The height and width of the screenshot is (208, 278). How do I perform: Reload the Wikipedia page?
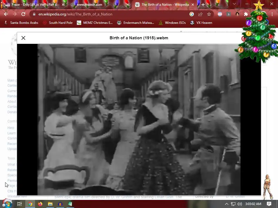point(23,14)
